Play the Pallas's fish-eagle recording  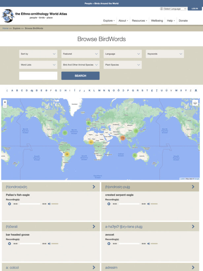(10, 204)
